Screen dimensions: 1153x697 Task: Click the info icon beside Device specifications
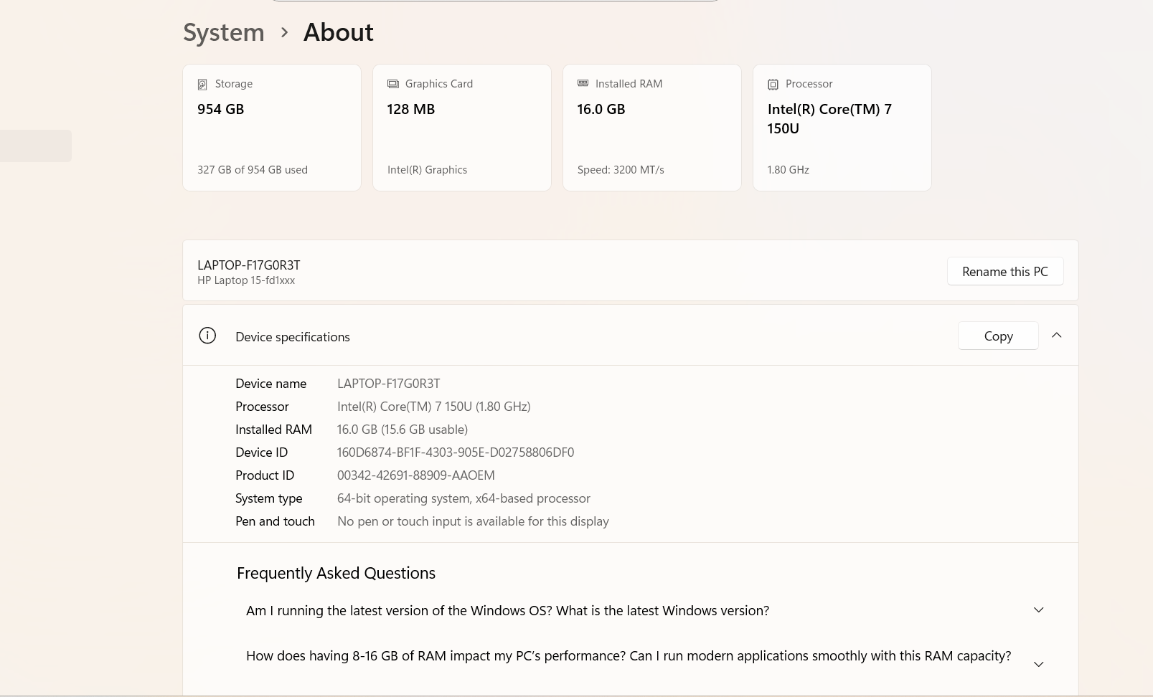click(x=207, y=336)
